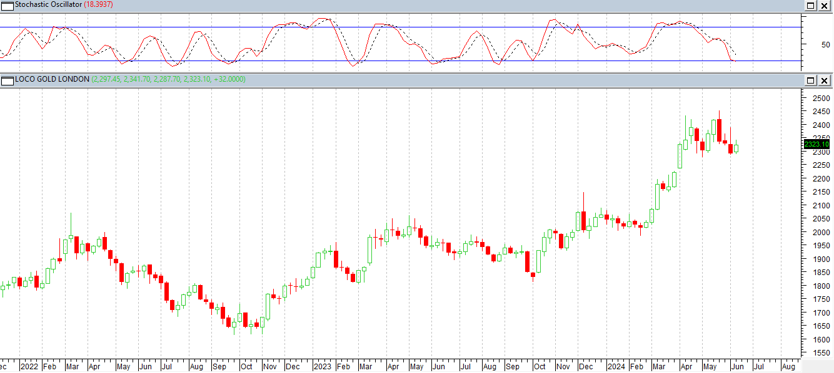
Task: Click the 2500 price axis label
Action: [821, 99]
